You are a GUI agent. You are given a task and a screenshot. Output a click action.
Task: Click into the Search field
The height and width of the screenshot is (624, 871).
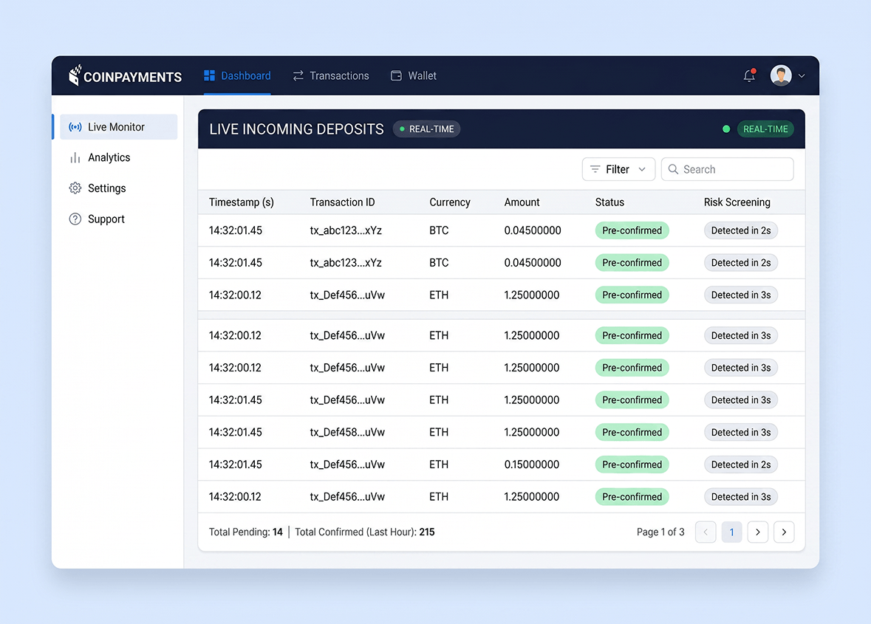[x=727, y=169]
